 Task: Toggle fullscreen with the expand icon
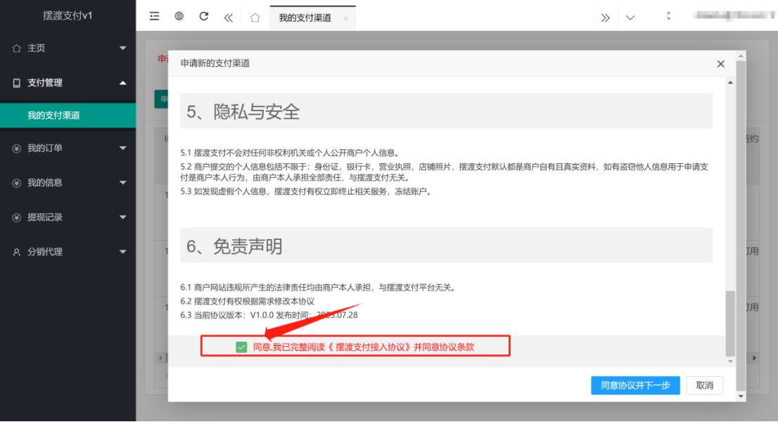pos(668,16)
